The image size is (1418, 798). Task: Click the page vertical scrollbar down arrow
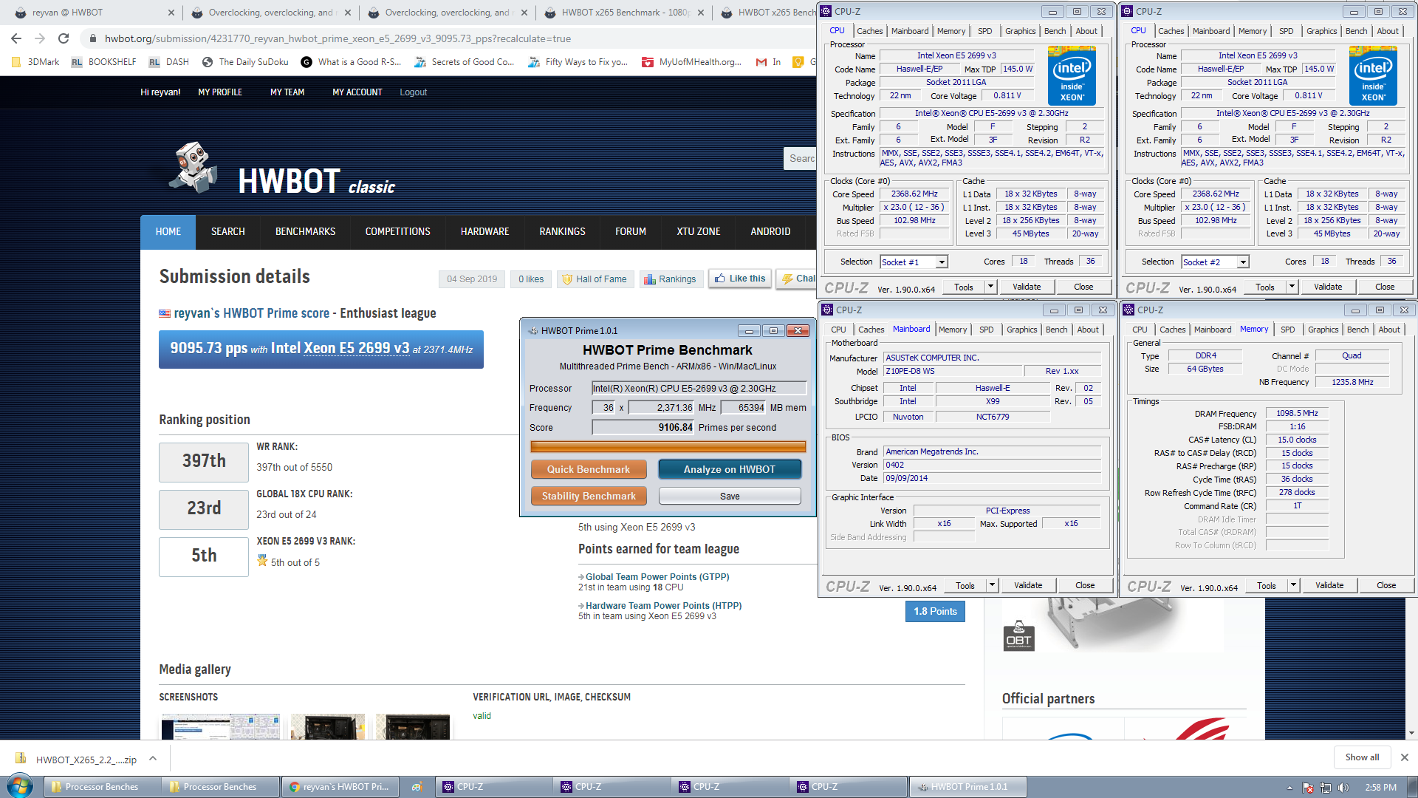click(1411, 733)
